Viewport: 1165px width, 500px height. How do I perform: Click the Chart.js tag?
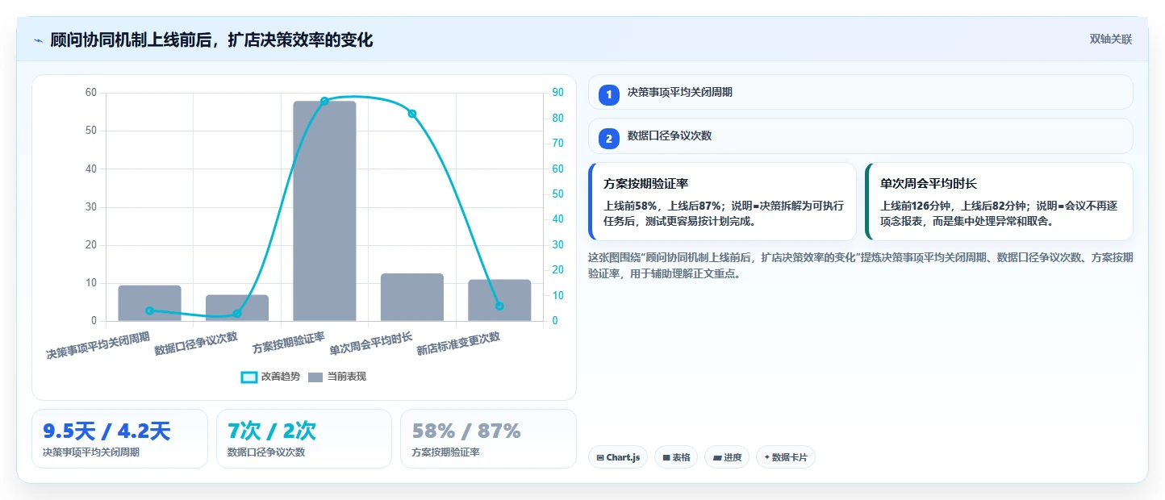[618, 457]
